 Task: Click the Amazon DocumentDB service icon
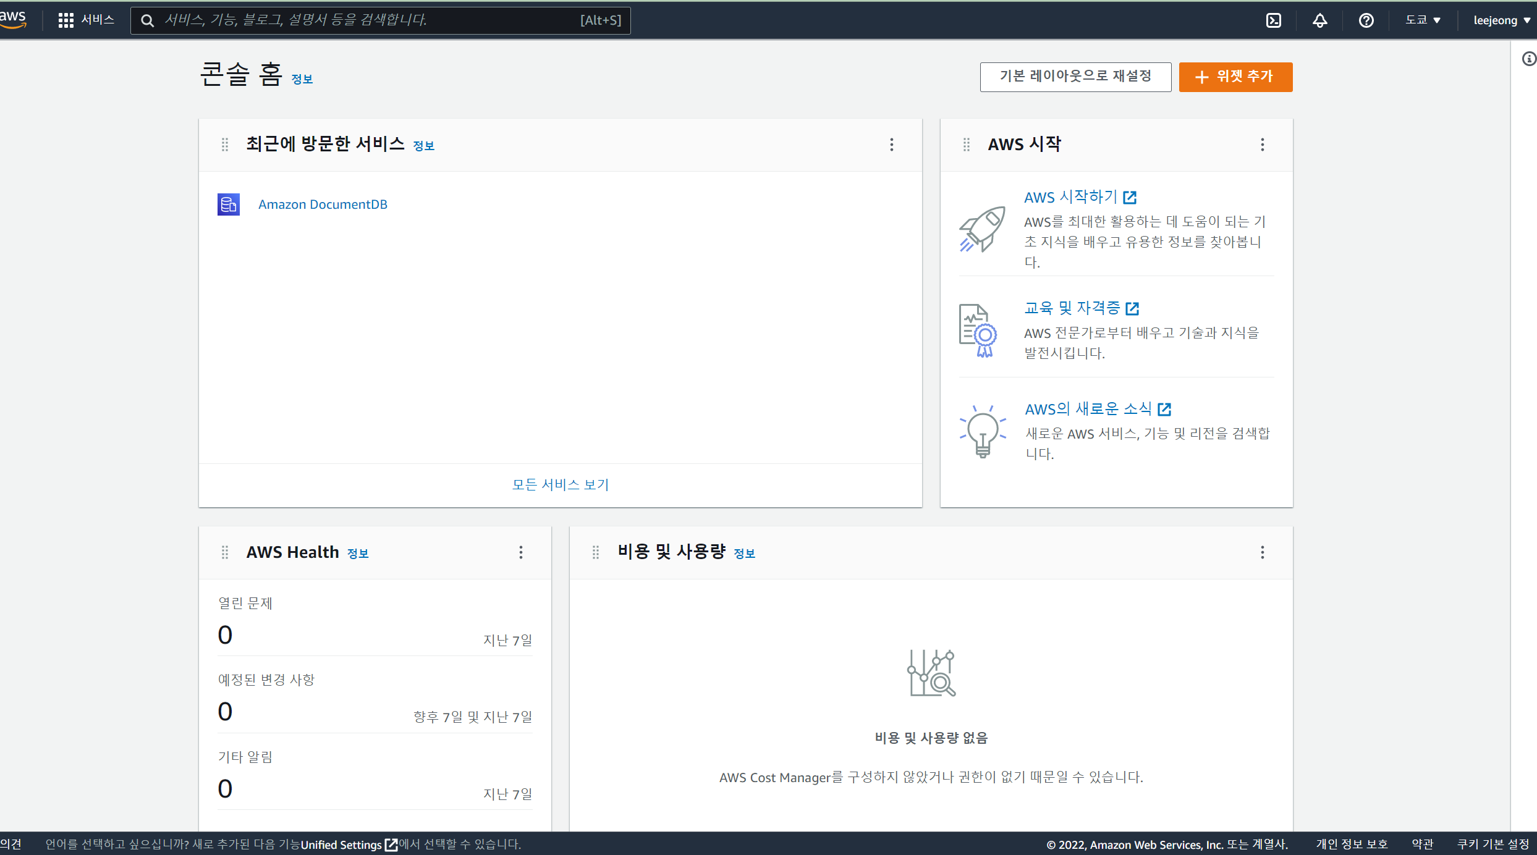229,204
